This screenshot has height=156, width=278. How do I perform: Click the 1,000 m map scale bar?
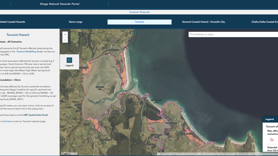69,154
